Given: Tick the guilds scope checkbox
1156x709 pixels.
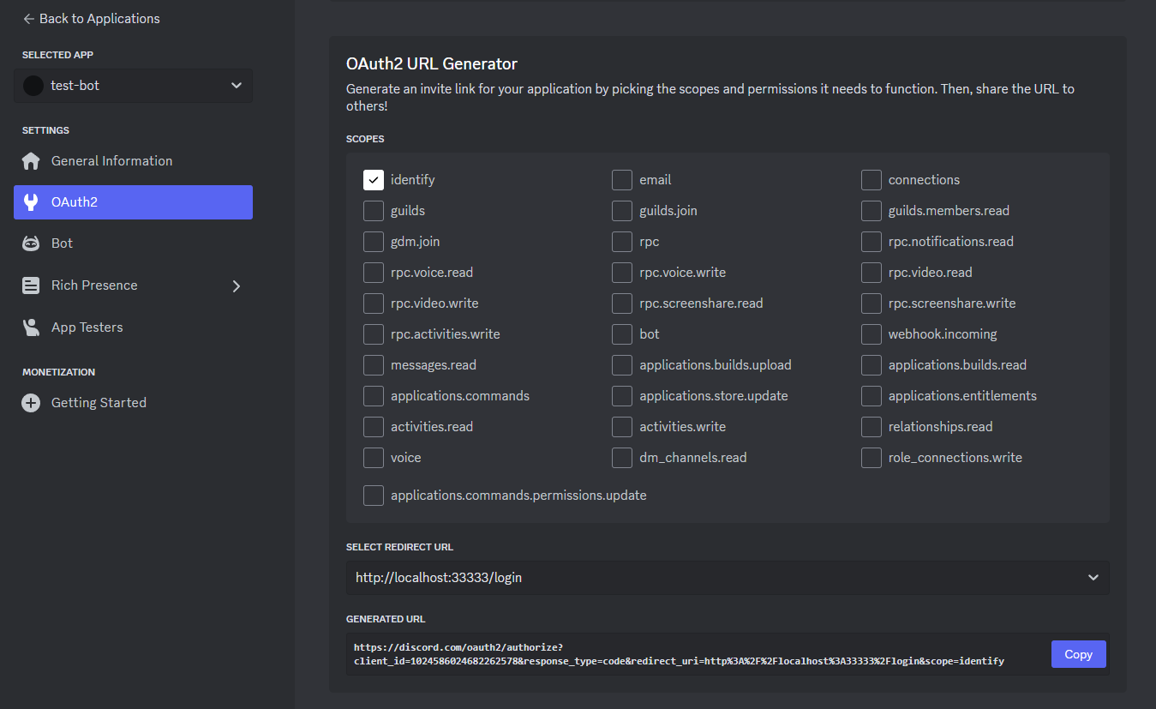Looking at the screenshot, I should (374, 211).
